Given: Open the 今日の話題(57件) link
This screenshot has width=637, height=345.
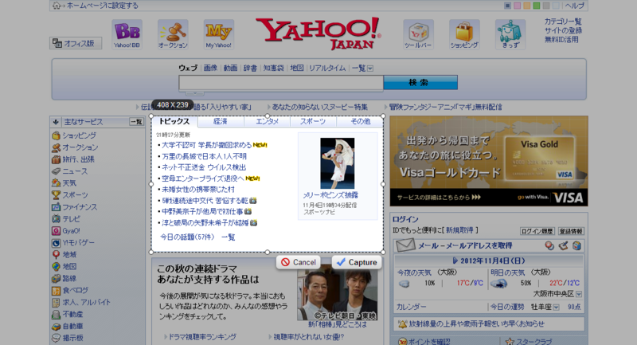Looking at the screenshot, I should 187,237.
